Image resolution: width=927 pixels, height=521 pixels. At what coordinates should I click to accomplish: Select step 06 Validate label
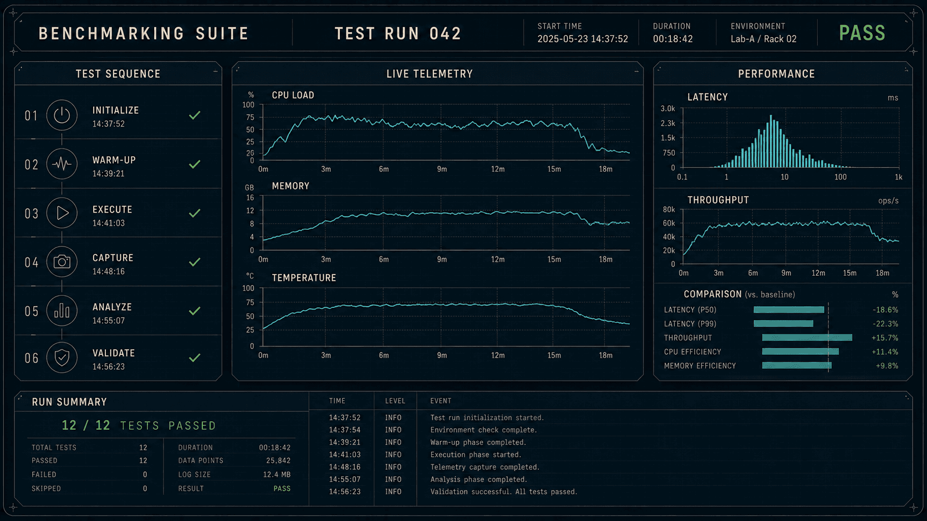pos(113,353)
